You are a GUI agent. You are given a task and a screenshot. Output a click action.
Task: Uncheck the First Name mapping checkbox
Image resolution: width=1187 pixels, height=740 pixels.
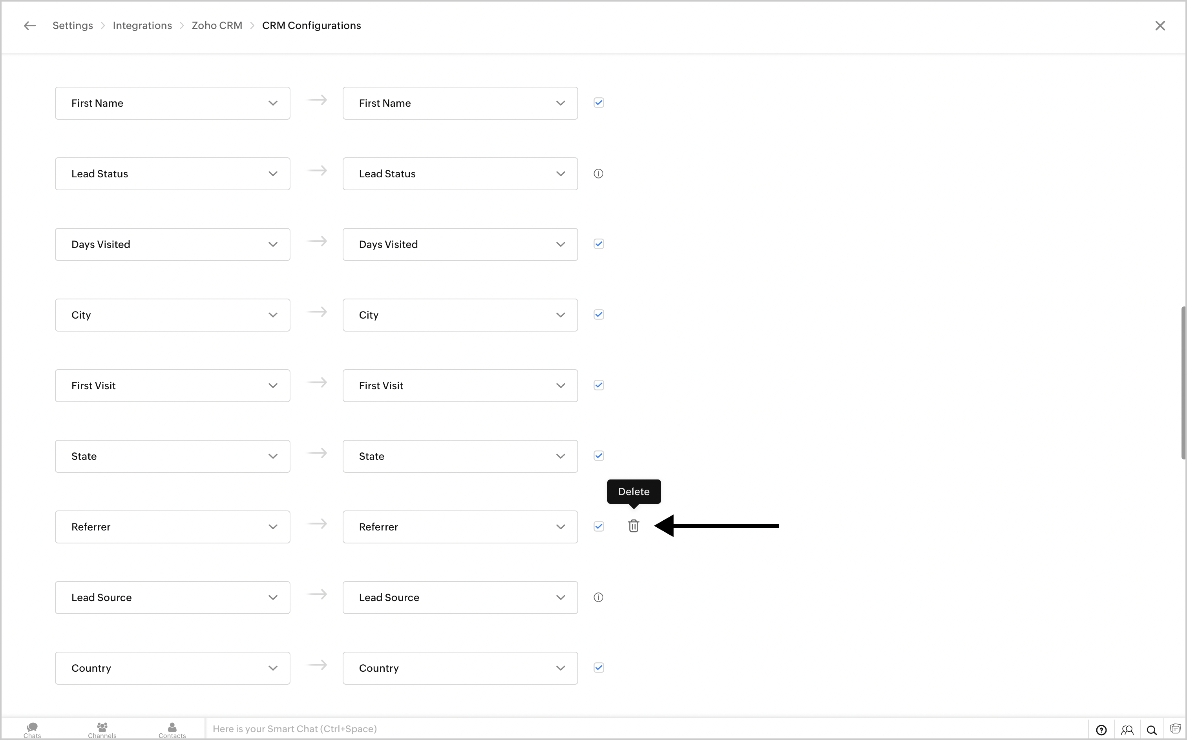598,103
